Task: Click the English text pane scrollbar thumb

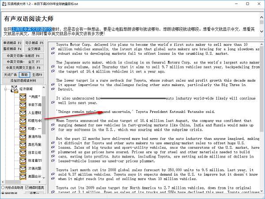Action: pyautogui.click(x=261, y=90)
